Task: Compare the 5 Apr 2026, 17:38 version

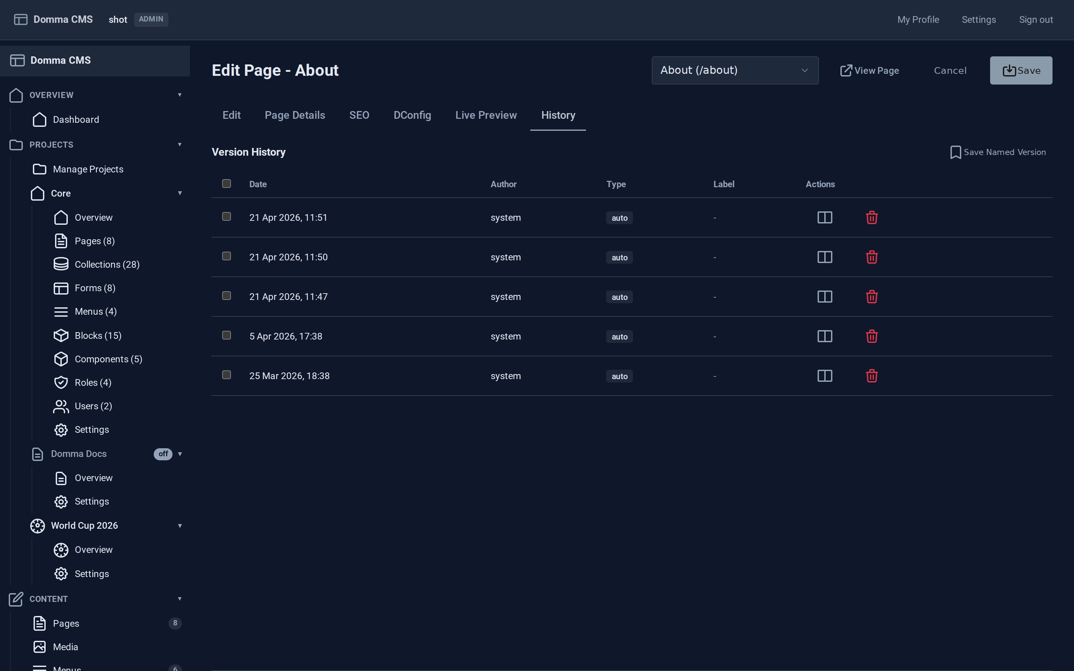Action: (x=825, y=337)
